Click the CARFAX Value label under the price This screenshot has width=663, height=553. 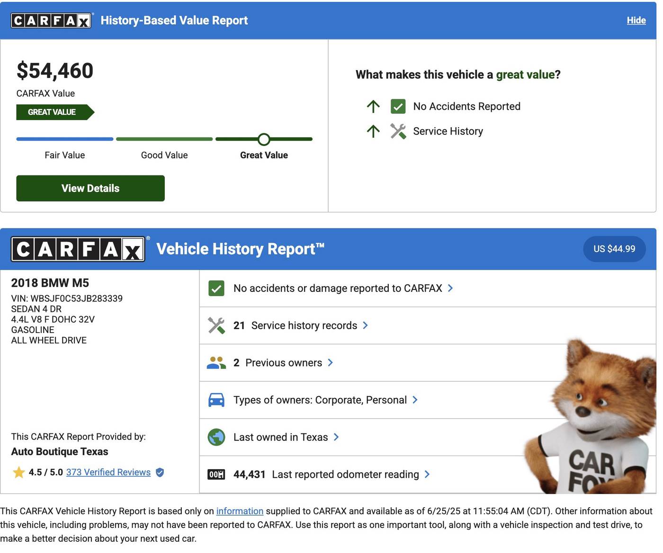click(x=45, y=94)
